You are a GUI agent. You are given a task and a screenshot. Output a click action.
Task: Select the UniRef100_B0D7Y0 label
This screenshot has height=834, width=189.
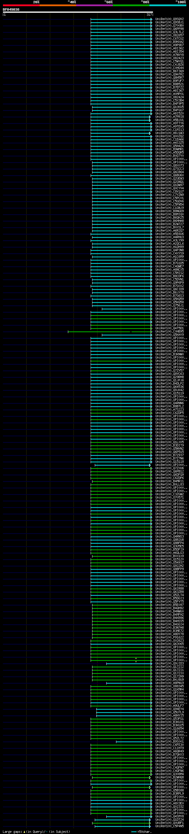click(170, 156)
